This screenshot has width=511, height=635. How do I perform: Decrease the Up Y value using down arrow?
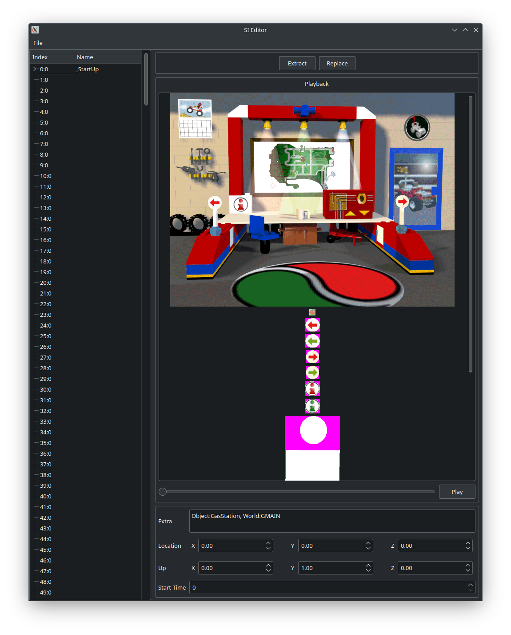click(368, 570)
